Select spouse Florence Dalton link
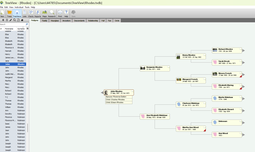Image resolution: width=255 pixels, height=152 pixels. tap(119, 97)
